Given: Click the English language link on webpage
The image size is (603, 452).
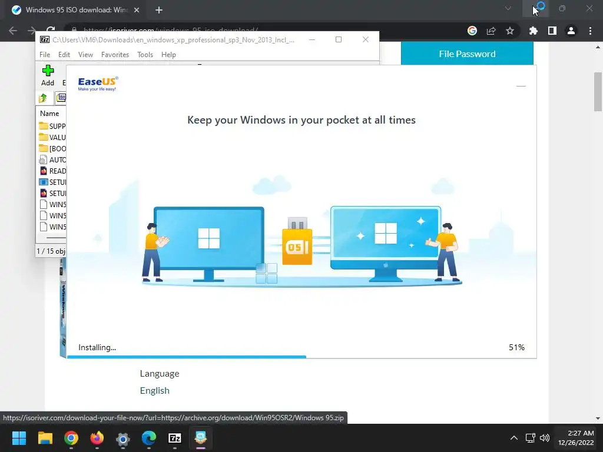Looking at the screenshot, I should click(x=155, y=391).
